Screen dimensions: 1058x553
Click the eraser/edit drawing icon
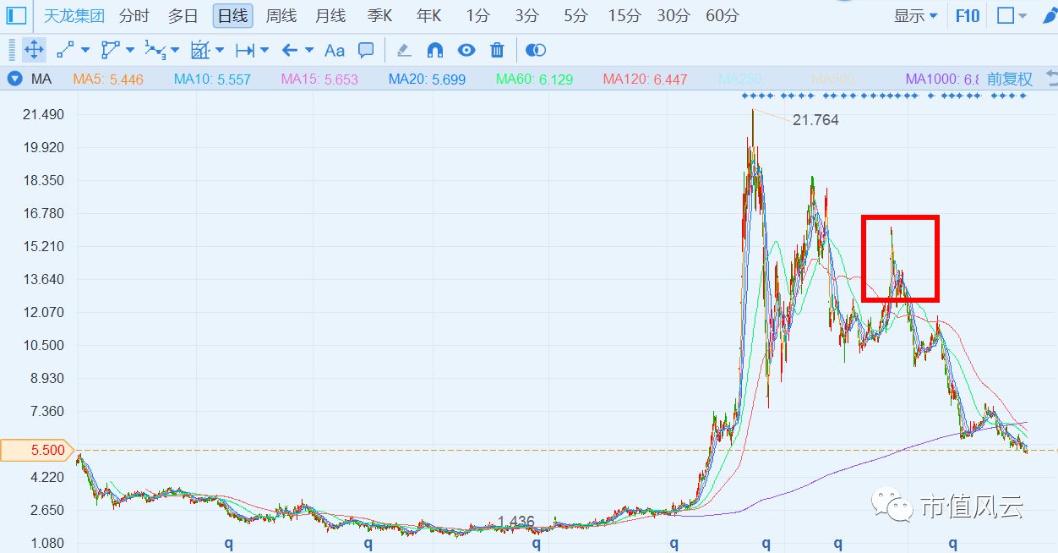[404, 51]
